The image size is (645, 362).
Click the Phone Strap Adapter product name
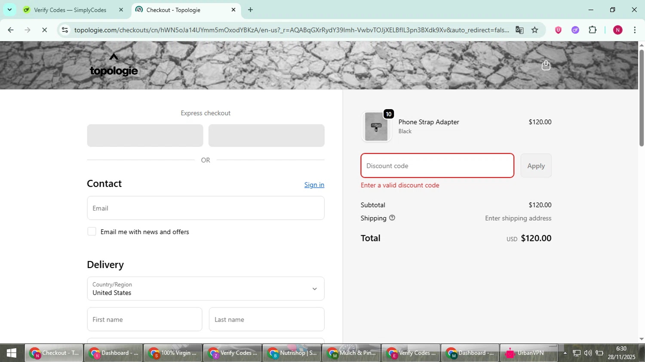429,122
